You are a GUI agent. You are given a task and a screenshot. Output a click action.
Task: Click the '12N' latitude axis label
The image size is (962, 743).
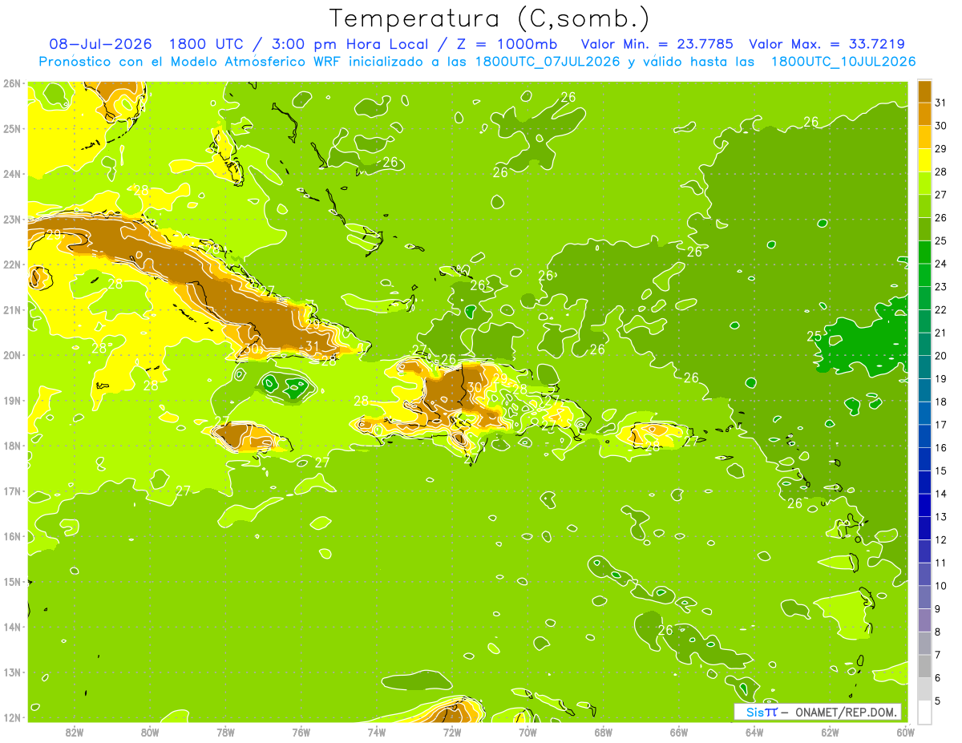tap(11, 717)
